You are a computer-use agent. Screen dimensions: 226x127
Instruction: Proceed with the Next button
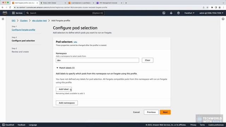pos(165,112)
